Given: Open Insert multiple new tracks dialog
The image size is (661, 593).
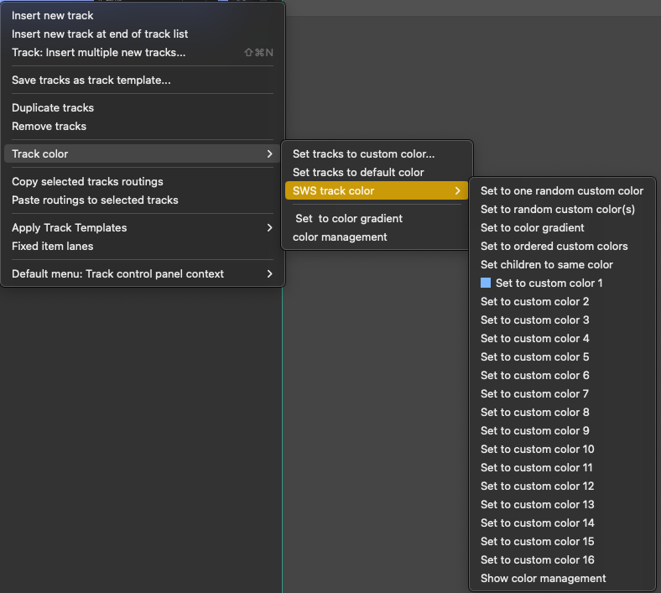Looking at the screenshot, I should tap(99, 53).
